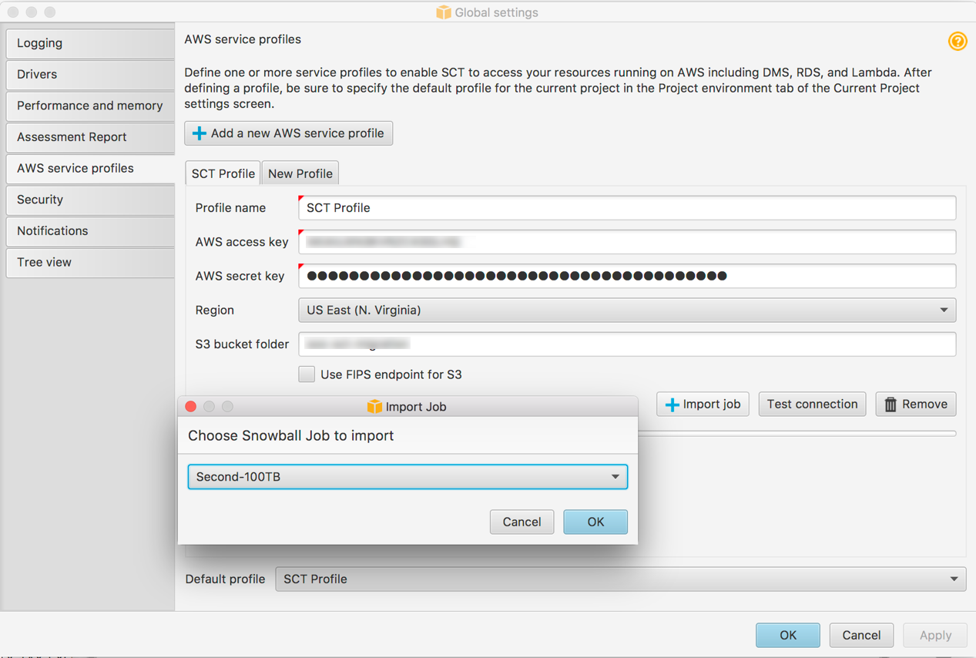Select the SCT Profile tab
The height and width of the screenshot is (658, 976).
coord(223,173)
